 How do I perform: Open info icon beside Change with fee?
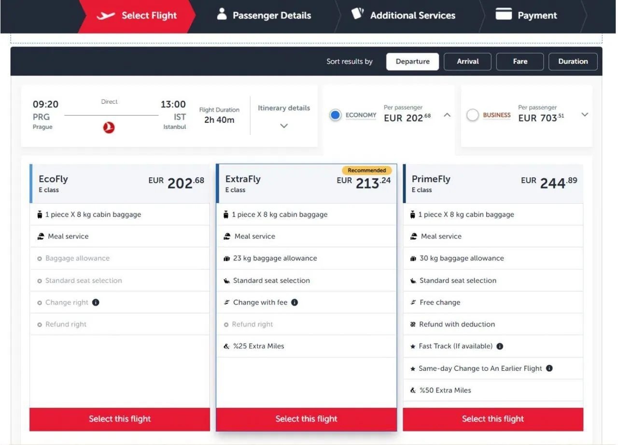pos(295,302)
